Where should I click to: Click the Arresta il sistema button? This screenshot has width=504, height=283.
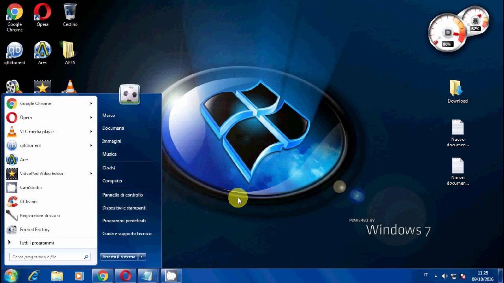click(119, 257)
